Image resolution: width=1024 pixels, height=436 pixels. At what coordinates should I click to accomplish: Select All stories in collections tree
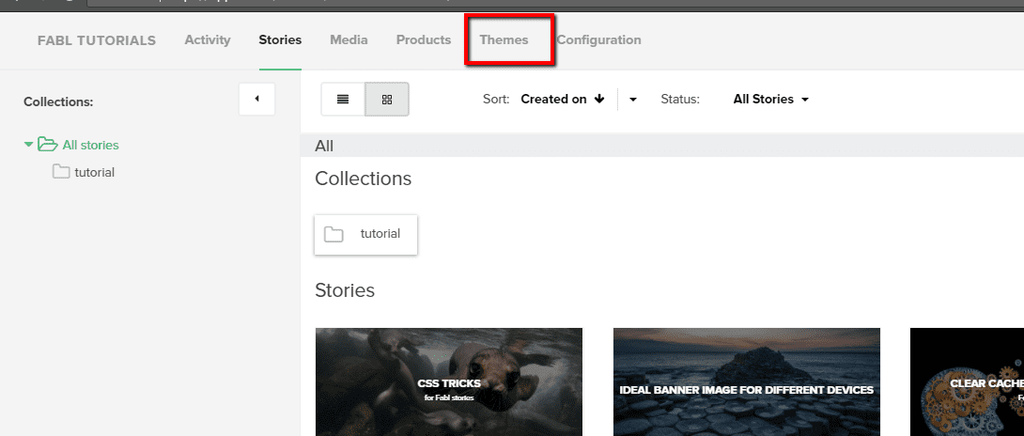tap(91, 145)
